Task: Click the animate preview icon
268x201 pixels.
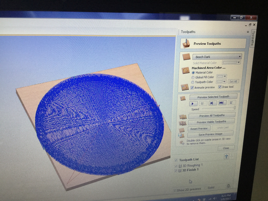Action: coord(185,87)
